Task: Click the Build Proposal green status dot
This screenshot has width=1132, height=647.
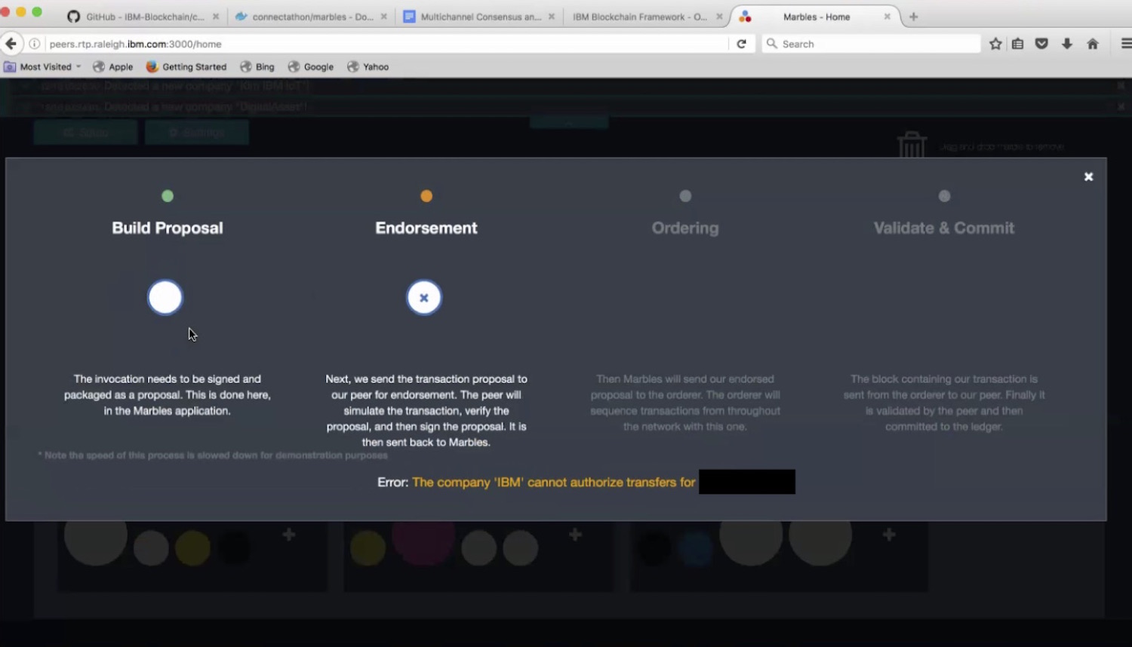Action: point(168,196)
